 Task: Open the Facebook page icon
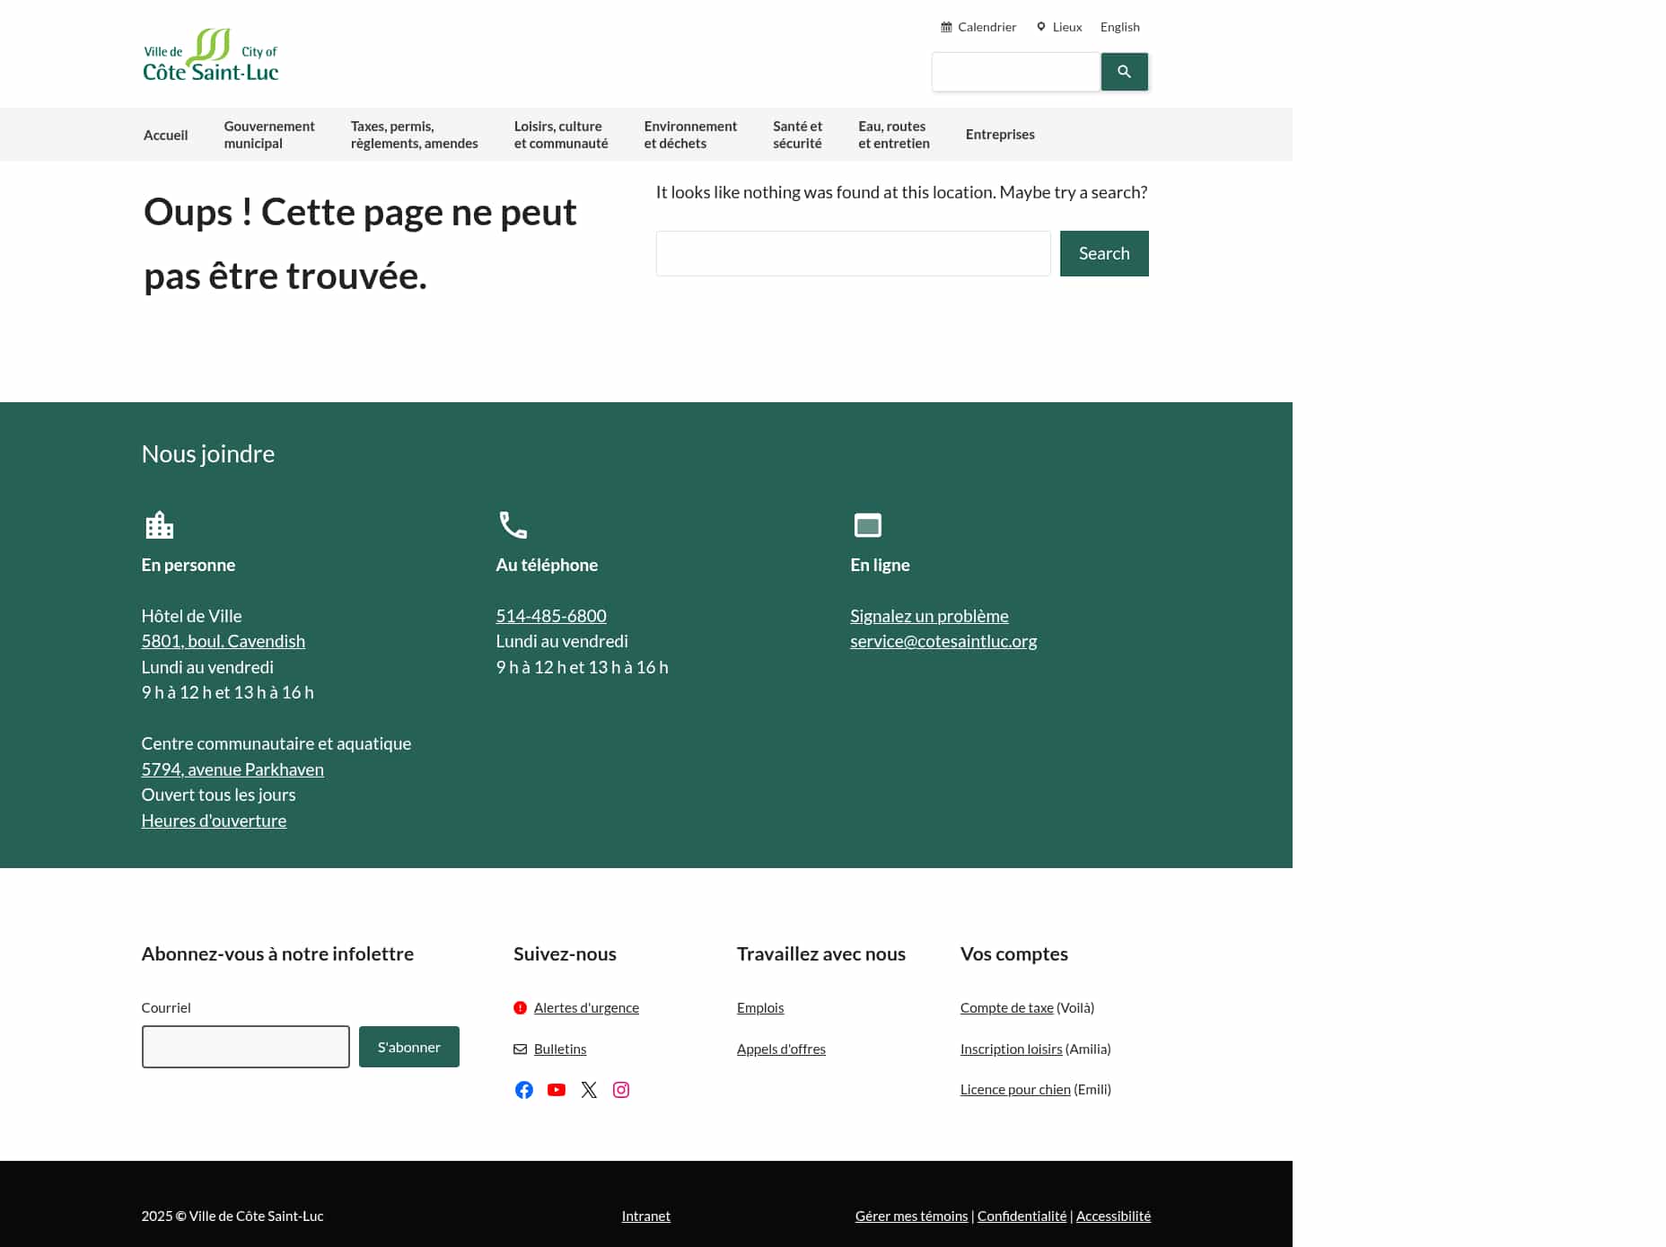(x=523, y=1089)
